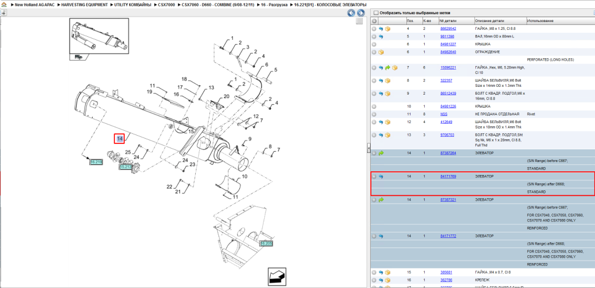Viewport: 595px width, 288px height.
Task: Click the blue arrow icon in row 15896221
Action: 381,68
